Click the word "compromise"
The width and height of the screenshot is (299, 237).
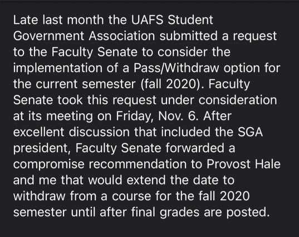[49, 165]
